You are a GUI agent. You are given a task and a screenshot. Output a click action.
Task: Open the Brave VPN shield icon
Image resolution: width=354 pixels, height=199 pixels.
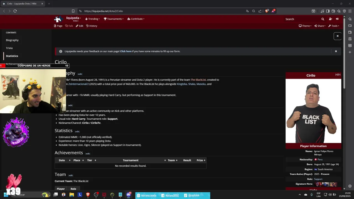(x=344, y=11)
